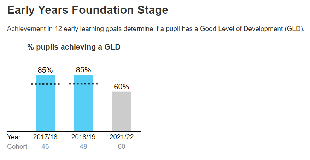Select the 2018/19 year axis label
Image resolution: width=310 pixels, height=160 pixels.
point(83,137)
